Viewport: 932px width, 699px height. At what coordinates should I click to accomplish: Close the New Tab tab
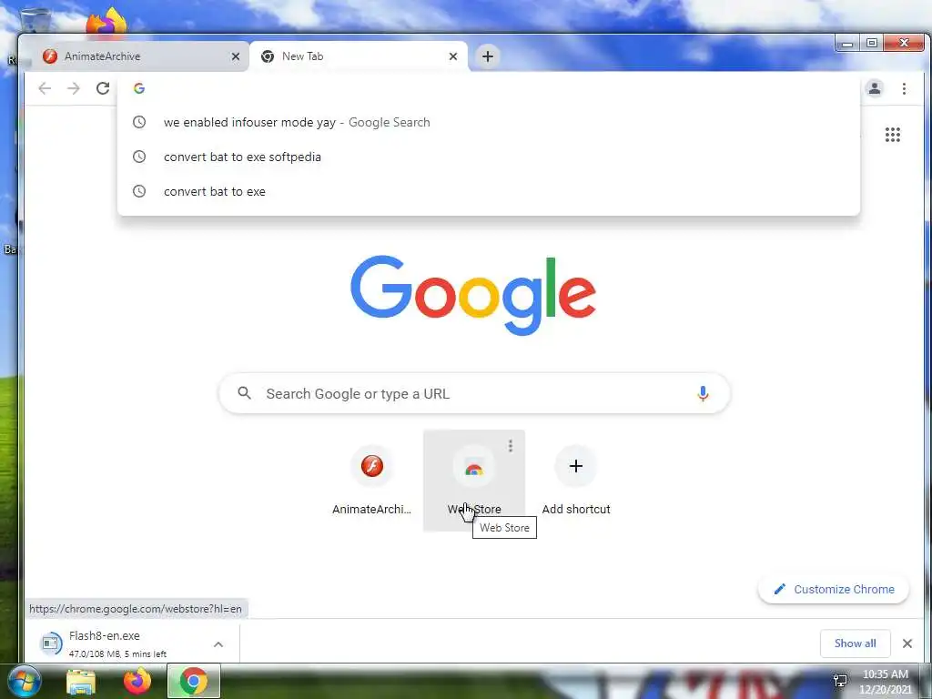[453, 56]
